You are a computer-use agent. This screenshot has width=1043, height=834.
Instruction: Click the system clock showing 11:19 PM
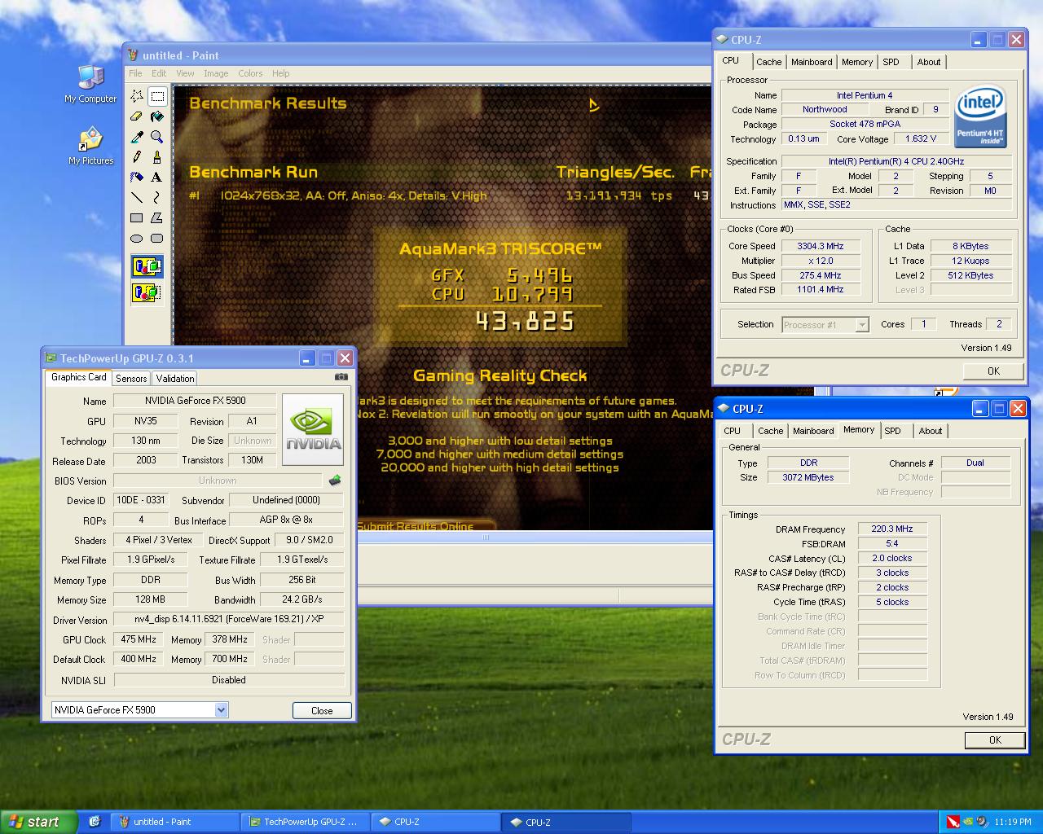tap(1013, 822)
